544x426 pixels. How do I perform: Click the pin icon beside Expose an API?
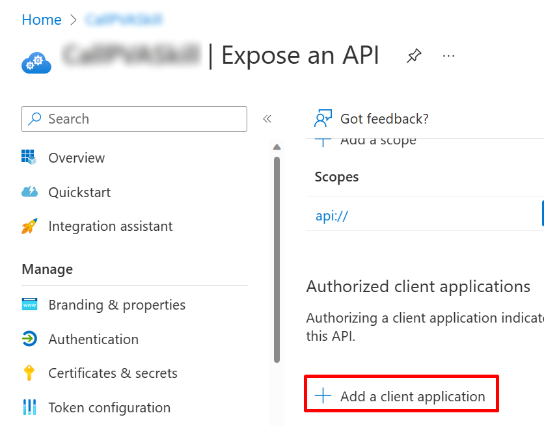pyautogui.click(x=414, y=56)
